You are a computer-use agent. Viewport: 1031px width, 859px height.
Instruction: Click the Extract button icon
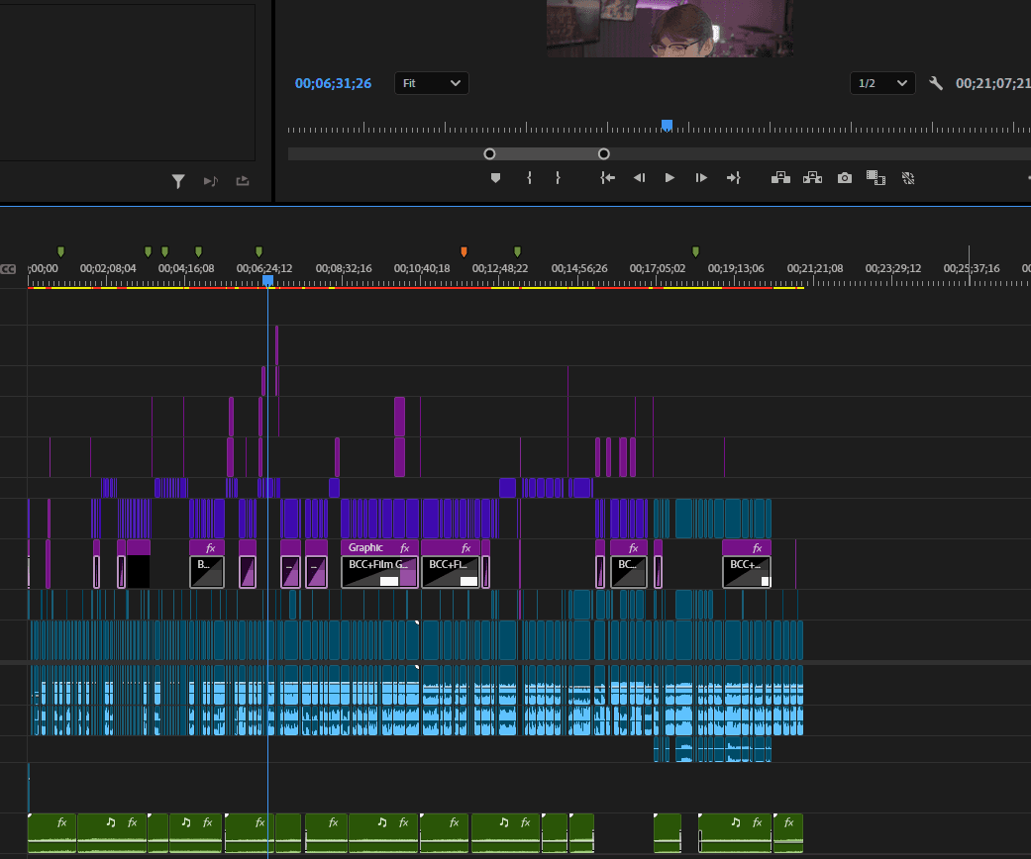[813, 178]
